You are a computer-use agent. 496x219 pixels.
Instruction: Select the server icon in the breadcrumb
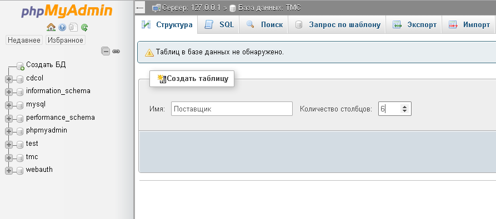click(x=157, y=8)
